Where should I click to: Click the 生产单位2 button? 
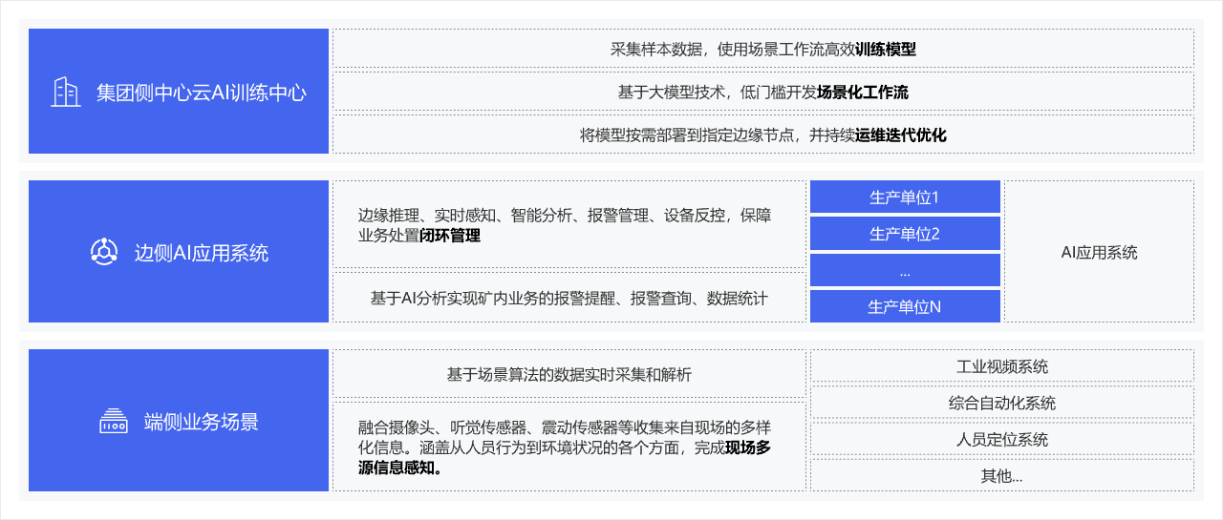point(905,234)
